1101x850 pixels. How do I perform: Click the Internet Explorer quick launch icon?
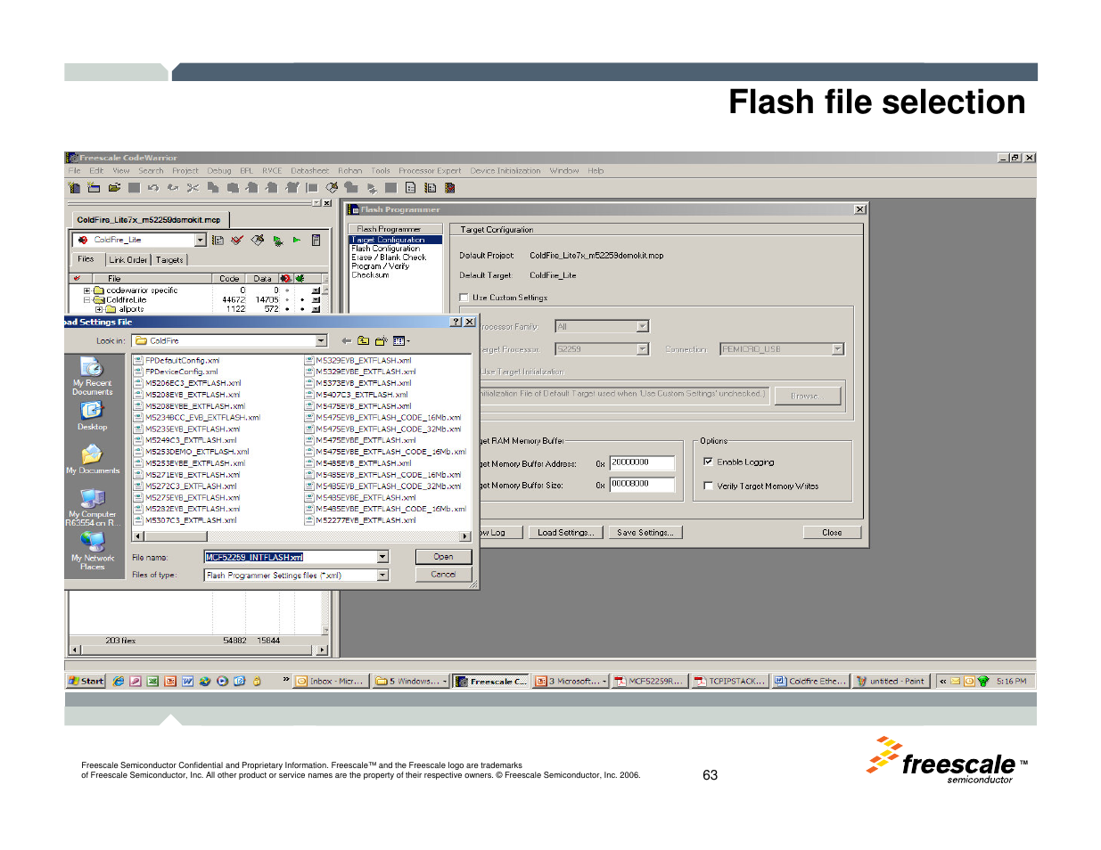(118, 681)
